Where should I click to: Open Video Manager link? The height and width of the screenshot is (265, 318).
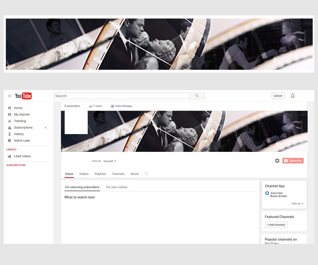(123, 106)
